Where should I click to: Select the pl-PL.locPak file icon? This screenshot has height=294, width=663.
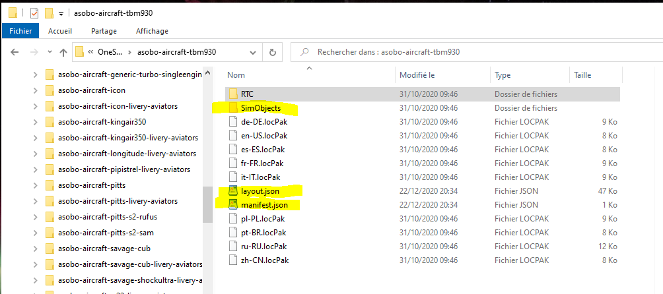coord(233,218)
